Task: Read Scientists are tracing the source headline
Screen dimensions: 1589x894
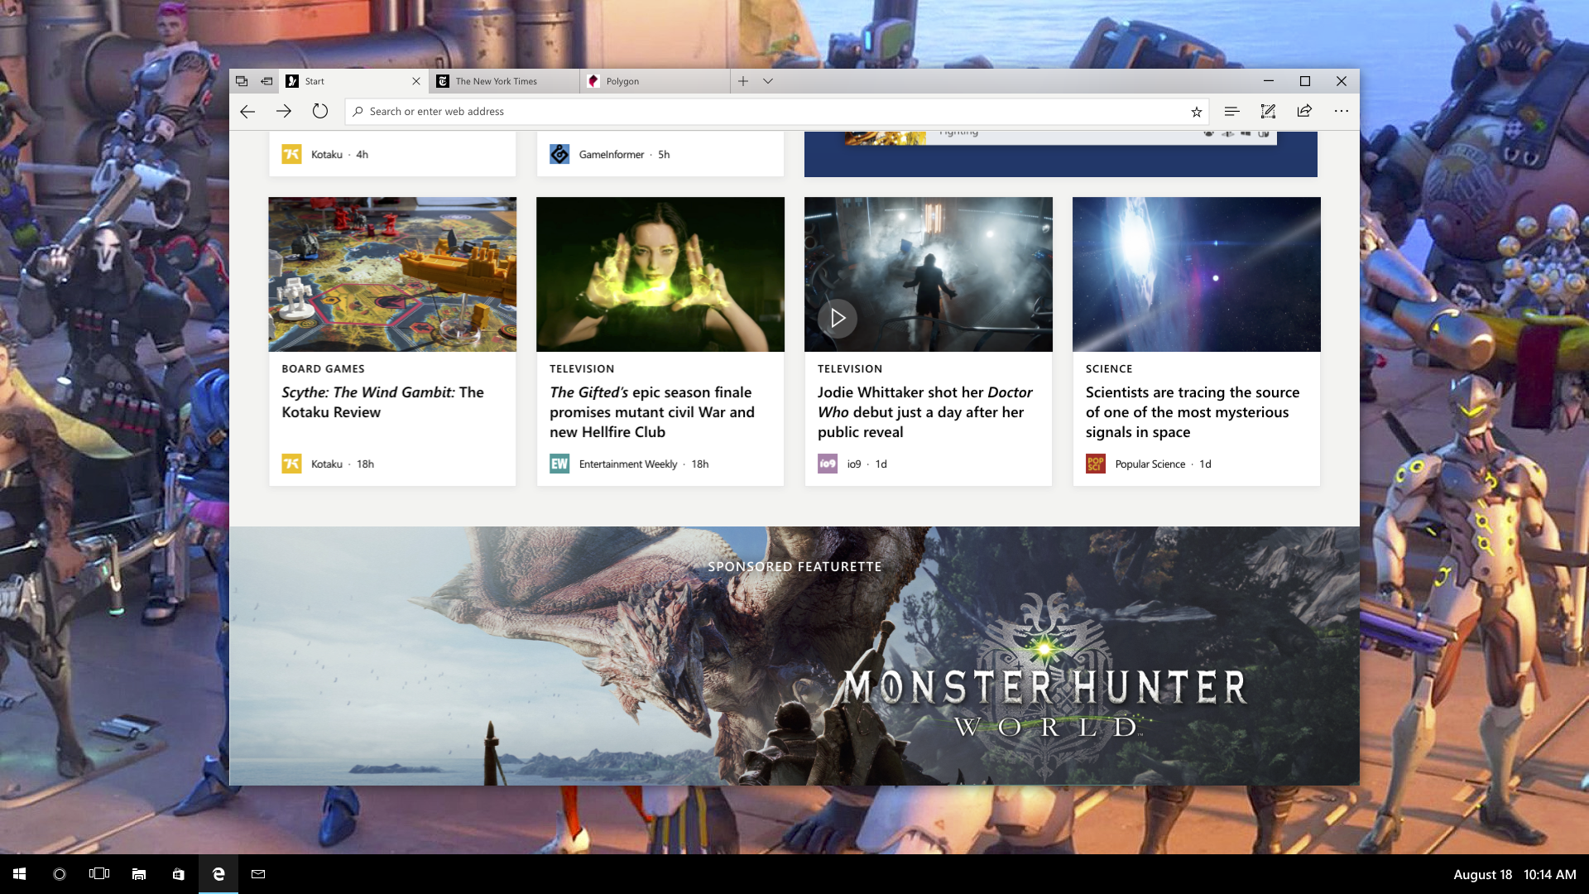Action: pyautogui.click(x=1193, y=412)
